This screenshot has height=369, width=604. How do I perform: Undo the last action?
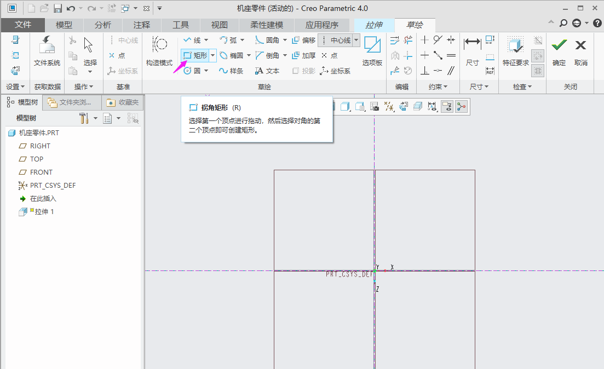(x=71, y=8)
